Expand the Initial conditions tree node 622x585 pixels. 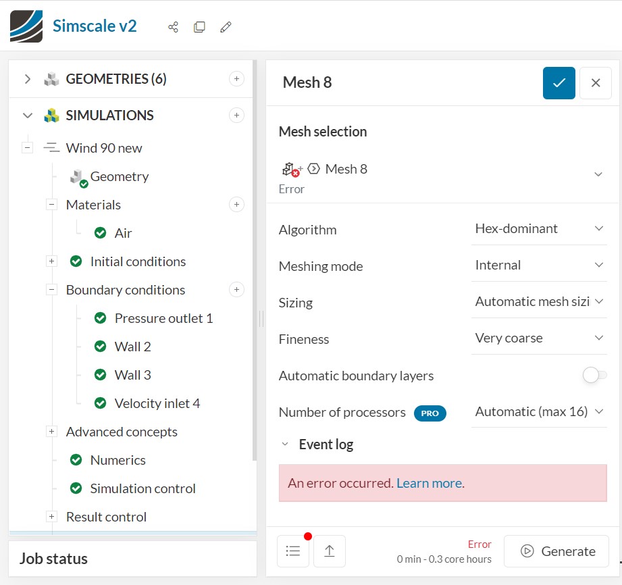(x=51, y=261)
